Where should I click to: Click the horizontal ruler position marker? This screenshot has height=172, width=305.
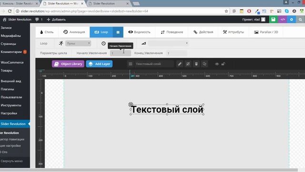(x=130, y=75)
